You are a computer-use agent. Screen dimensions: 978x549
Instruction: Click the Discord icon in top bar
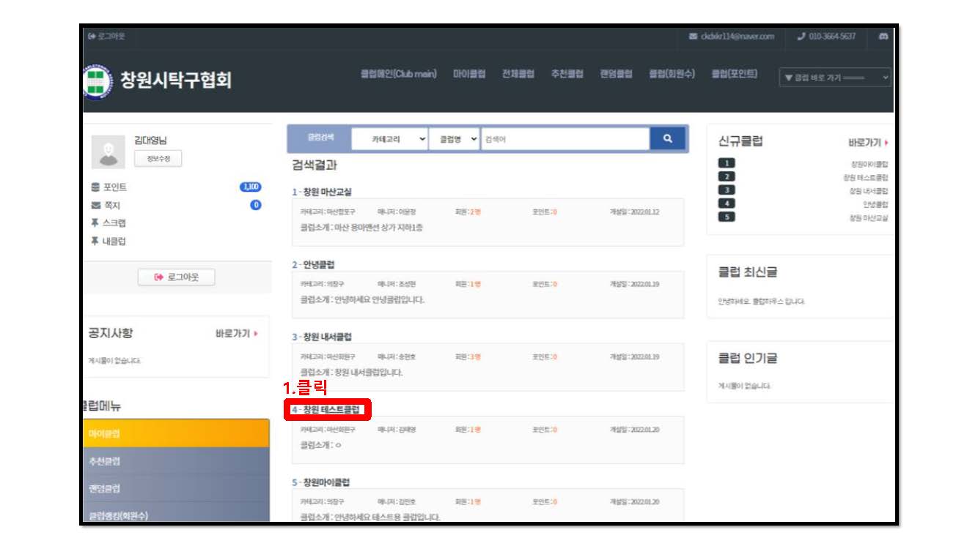pos(883,36)
